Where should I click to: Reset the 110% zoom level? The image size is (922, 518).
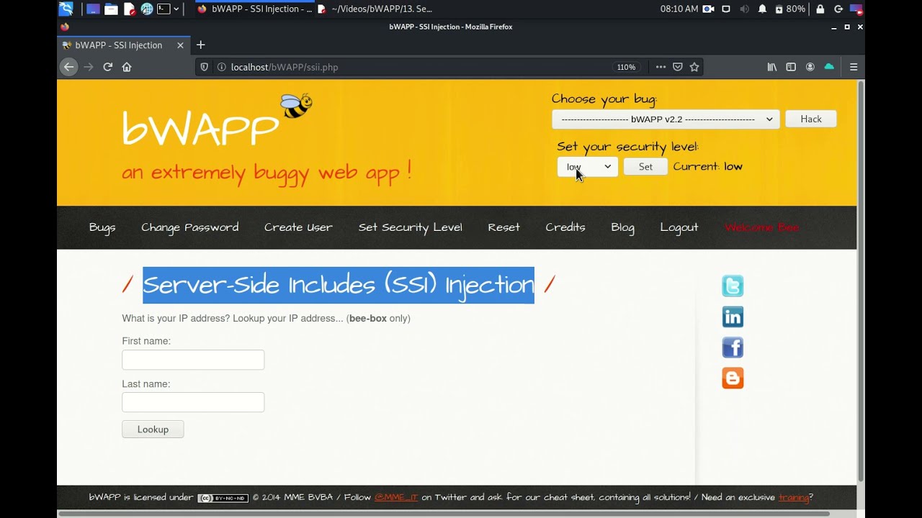(626, 67)
